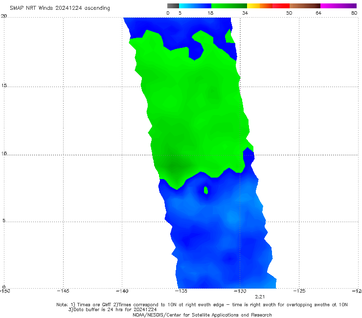Image resolution: width=362 pixels, height=318 pixels.
Task: Click the color bar '5' scale label
Action: [180, 13]
